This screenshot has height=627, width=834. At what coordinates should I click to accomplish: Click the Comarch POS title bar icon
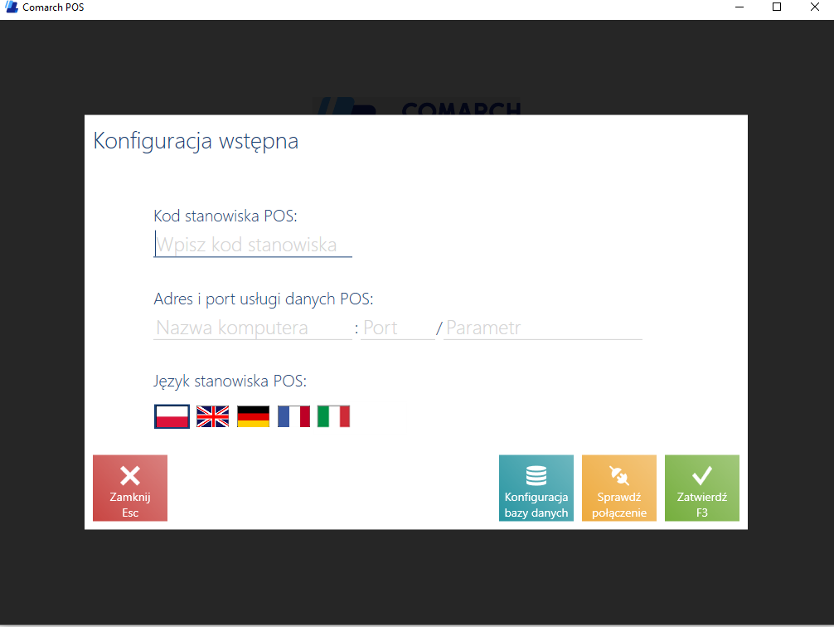pyautogui.click(x=11, y=7)
